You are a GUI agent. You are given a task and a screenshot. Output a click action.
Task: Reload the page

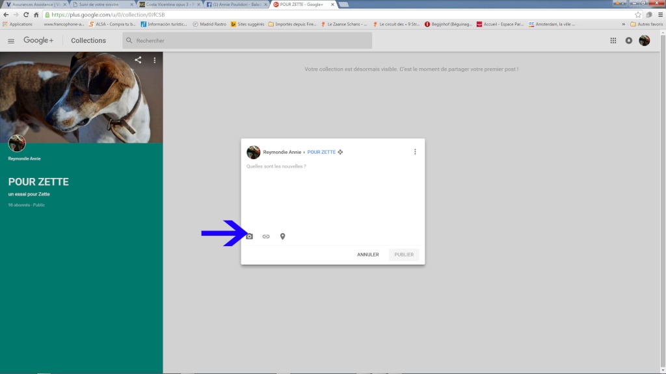[26, 14]
